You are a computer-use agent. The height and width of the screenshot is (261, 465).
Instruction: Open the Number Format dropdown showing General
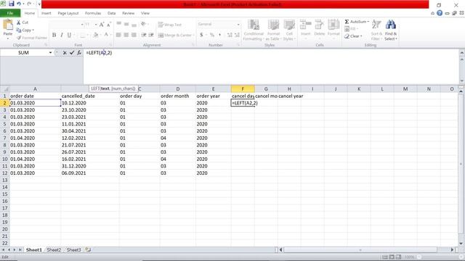coord(238,24)
